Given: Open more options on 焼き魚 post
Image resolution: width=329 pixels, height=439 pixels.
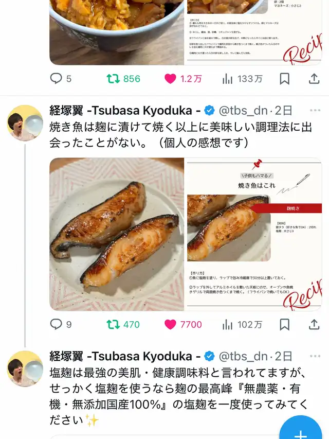Looking at the screenshot, I should click(x=315, y=110).
